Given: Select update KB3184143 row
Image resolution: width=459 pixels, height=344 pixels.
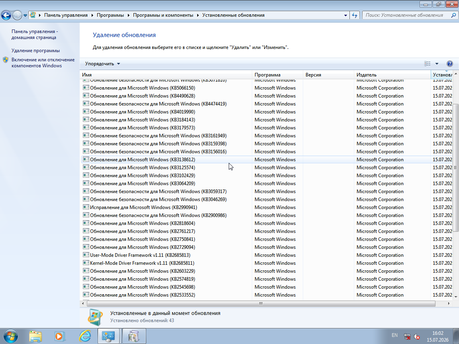Looking at the screenshot, I should tap(267, 120).
